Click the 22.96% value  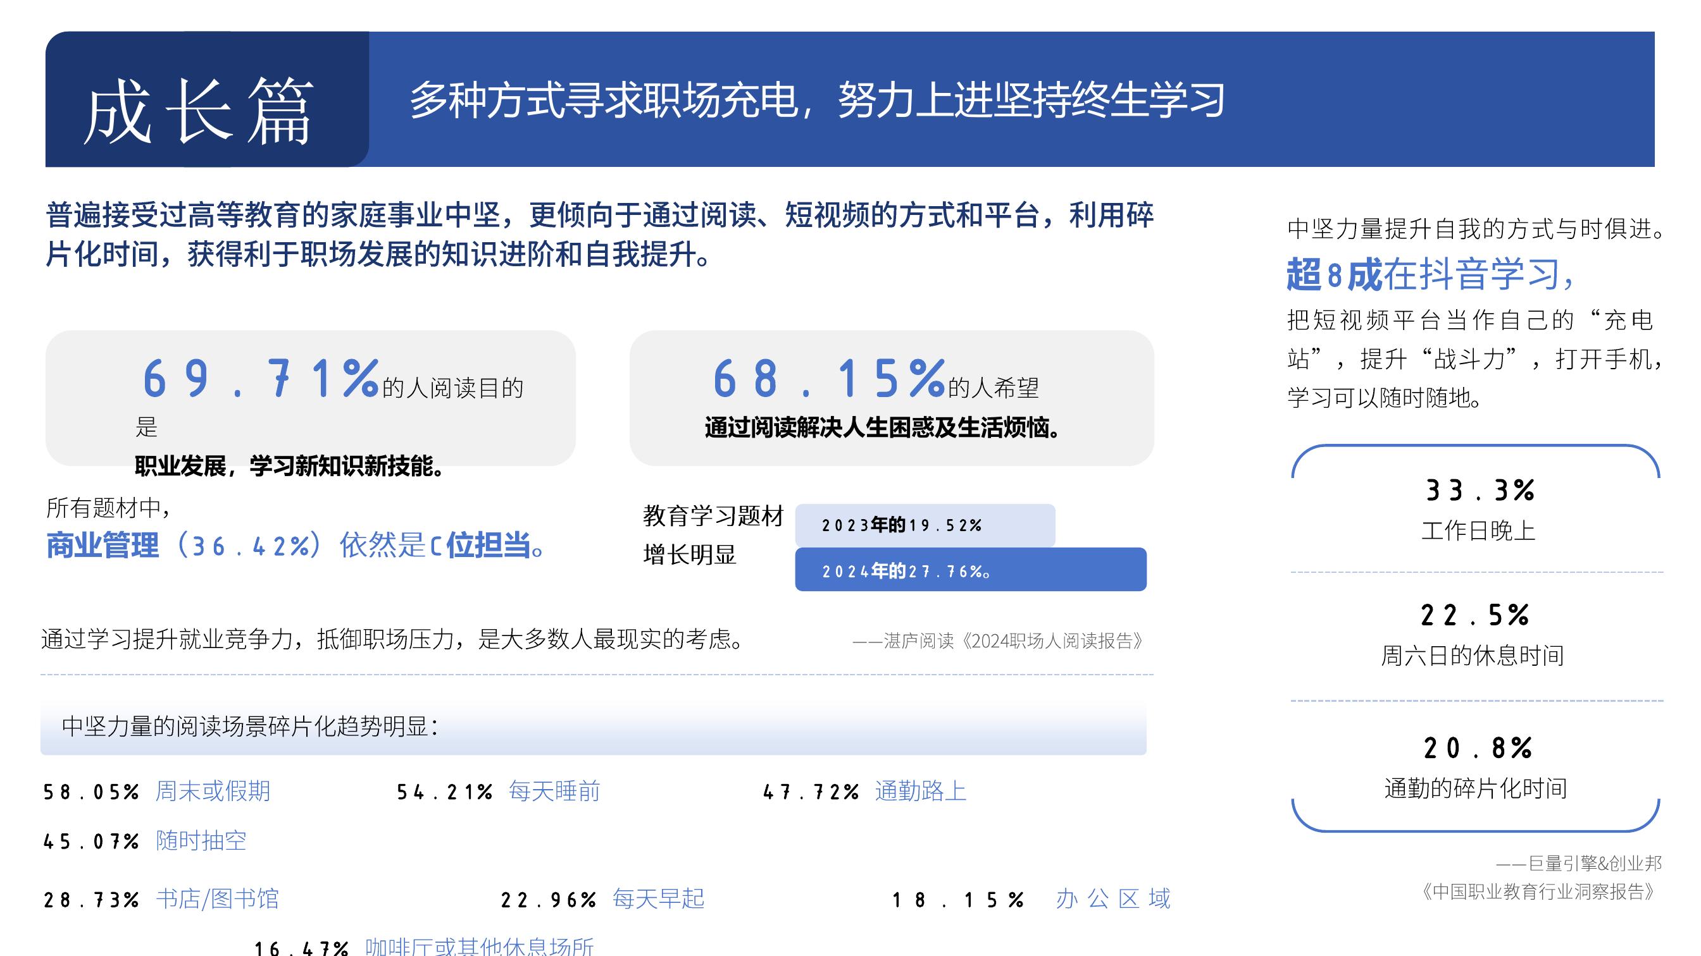[549, 899]
